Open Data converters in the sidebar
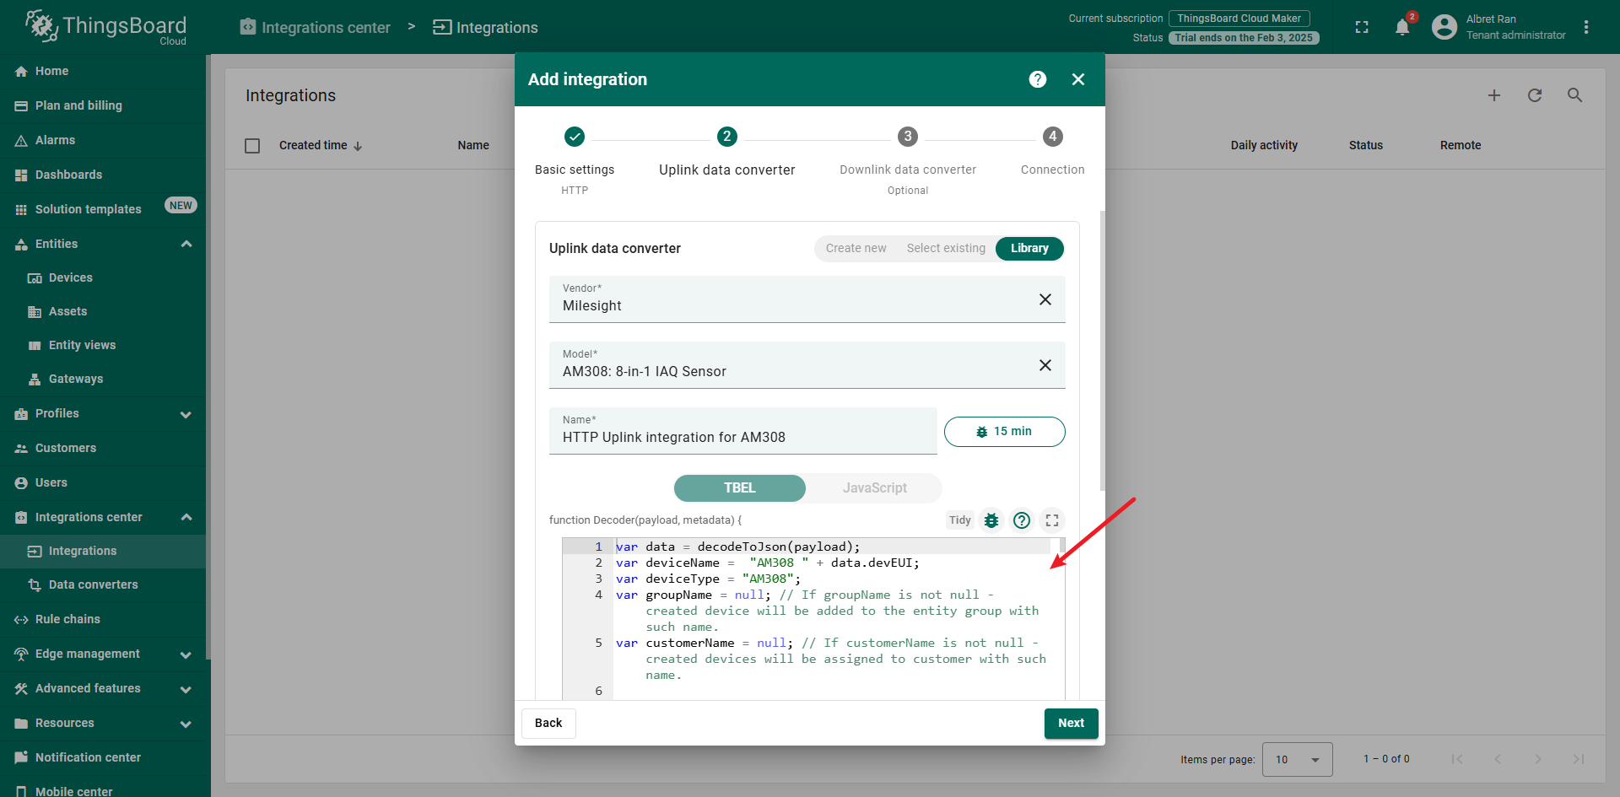 pyautogui.click(x=103, y=584)
